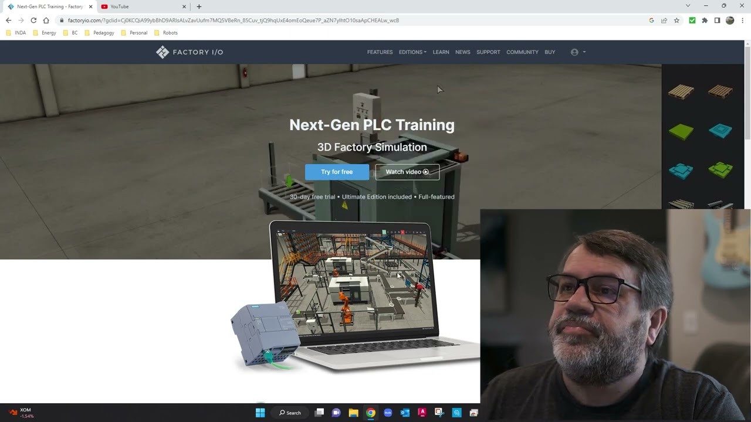Open the LEARN page

click(441, 52)
